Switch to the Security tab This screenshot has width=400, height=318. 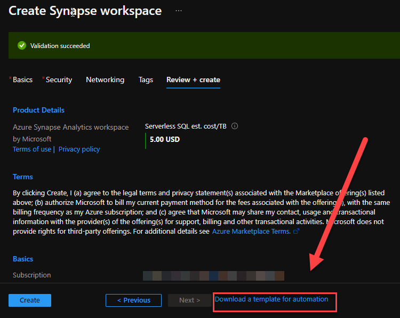click(59, 79)
